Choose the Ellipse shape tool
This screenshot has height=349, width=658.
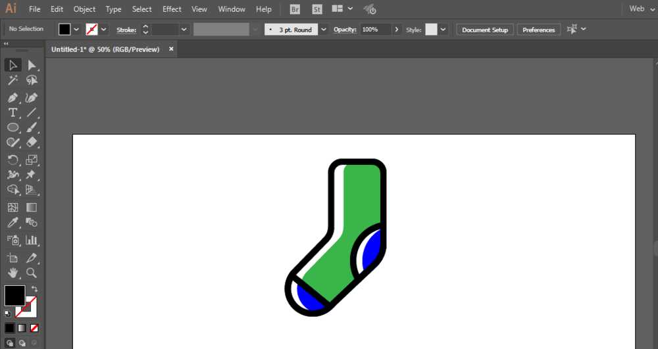coord(13,128)
